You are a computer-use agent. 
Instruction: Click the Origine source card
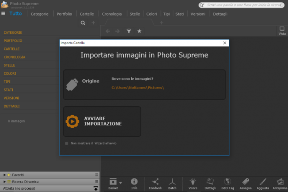[144, 84]
